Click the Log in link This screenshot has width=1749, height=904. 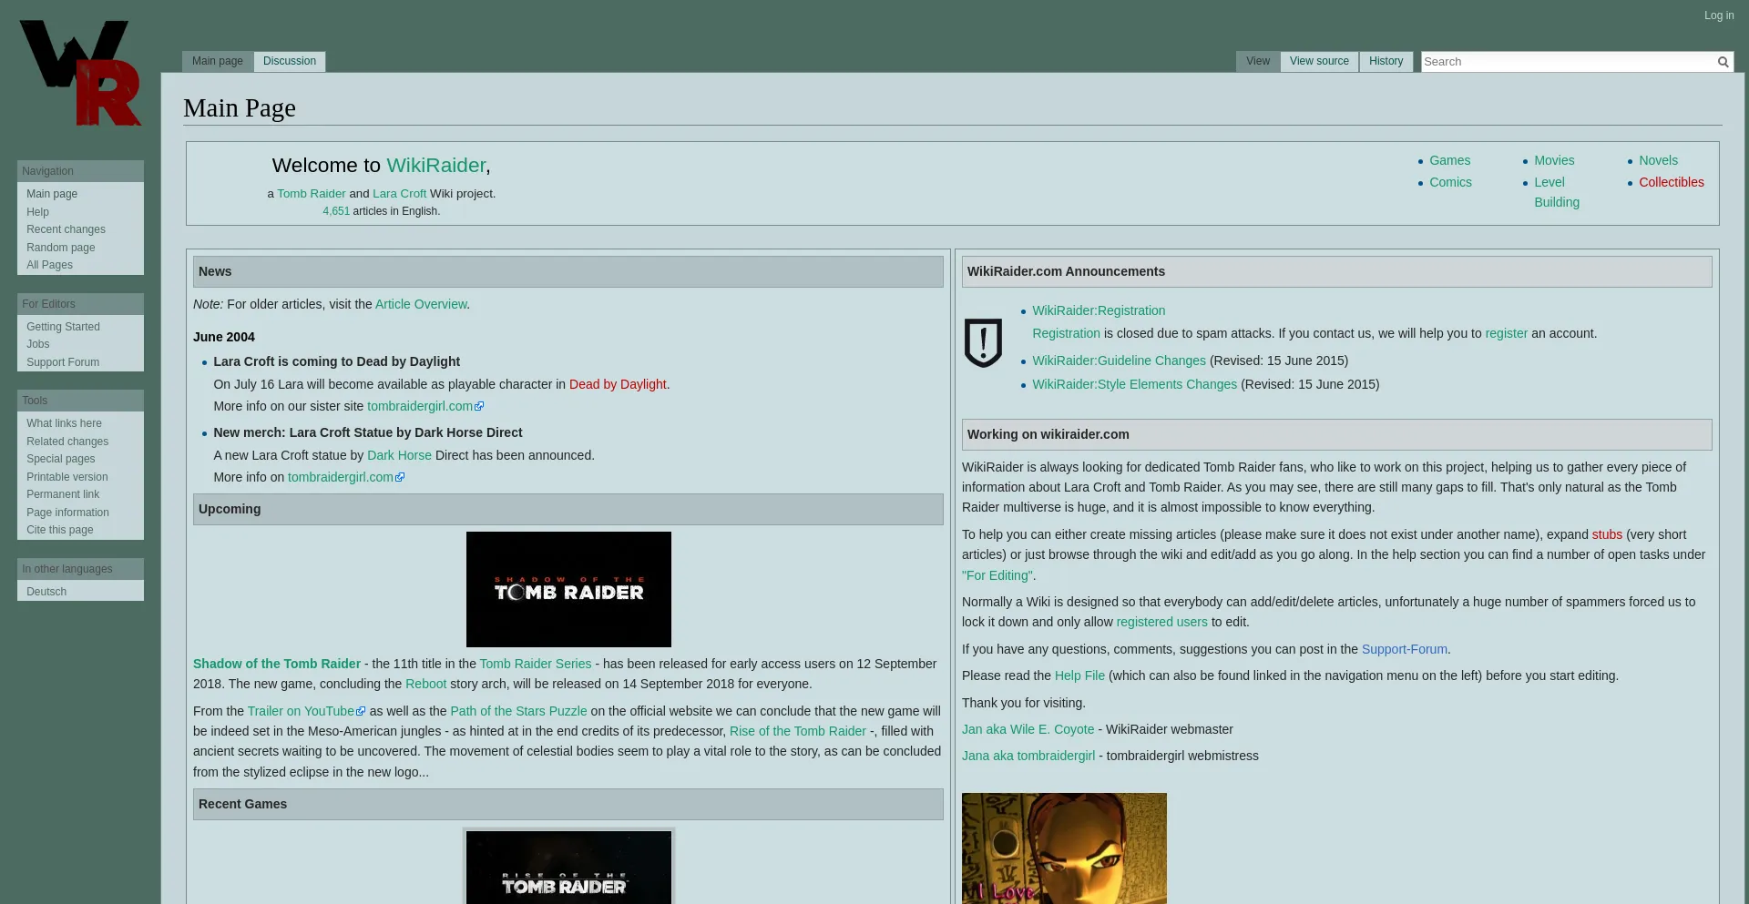click(x=1719, y=15)
